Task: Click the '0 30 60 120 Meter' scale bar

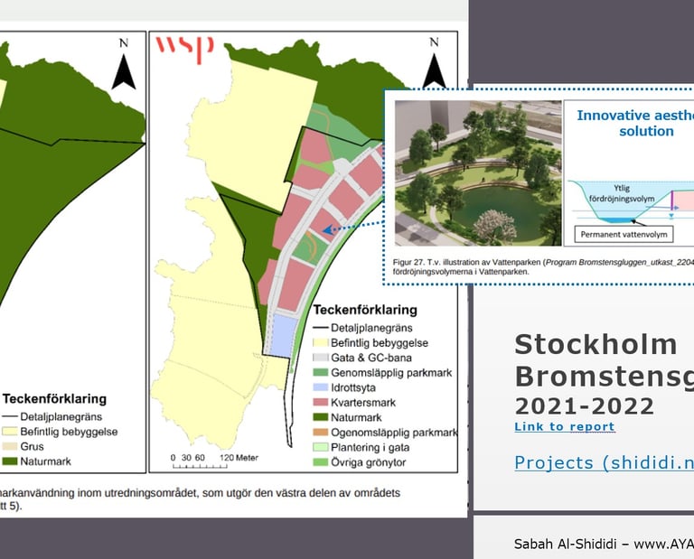Action: (x=214, y=461)
